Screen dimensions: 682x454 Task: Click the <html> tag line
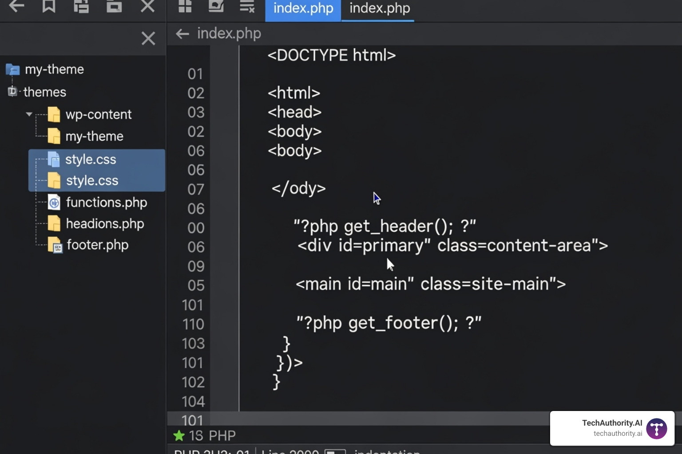[x=293, y=93]
